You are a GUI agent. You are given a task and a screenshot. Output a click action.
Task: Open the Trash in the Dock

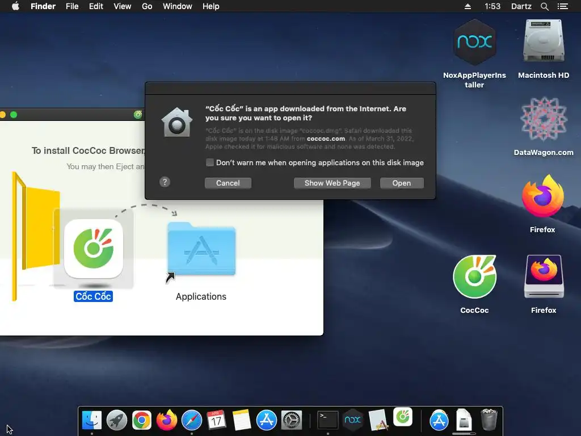[x=489, y=420]
